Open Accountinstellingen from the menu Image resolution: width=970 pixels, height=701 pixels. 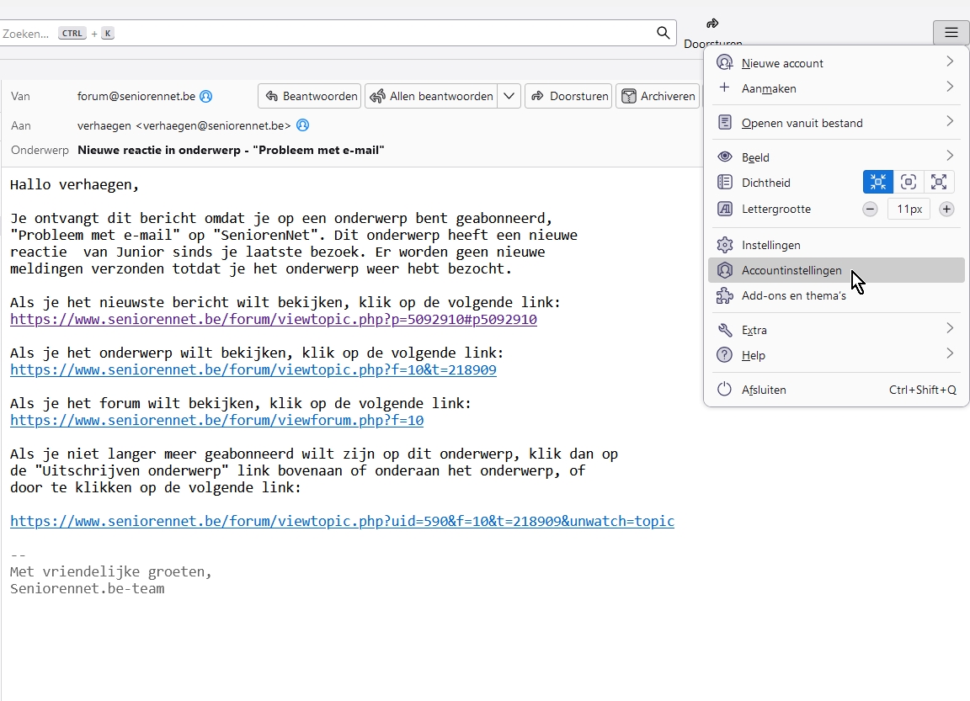(791, 270)
